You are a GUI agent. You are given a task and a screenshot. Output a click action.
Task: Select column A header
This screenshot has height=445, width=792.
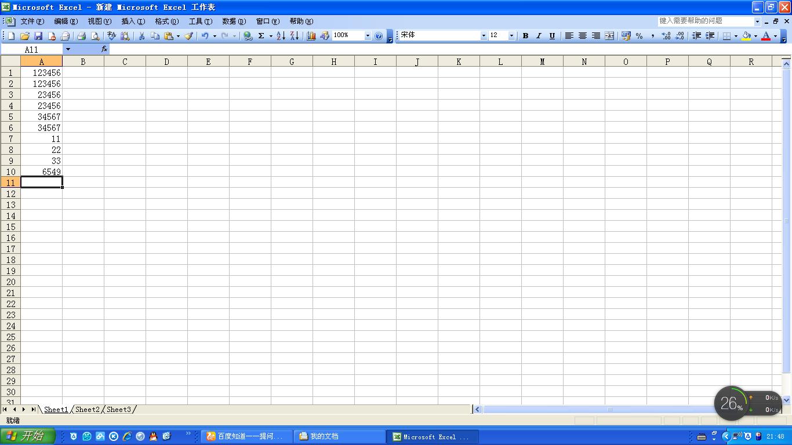42,61
